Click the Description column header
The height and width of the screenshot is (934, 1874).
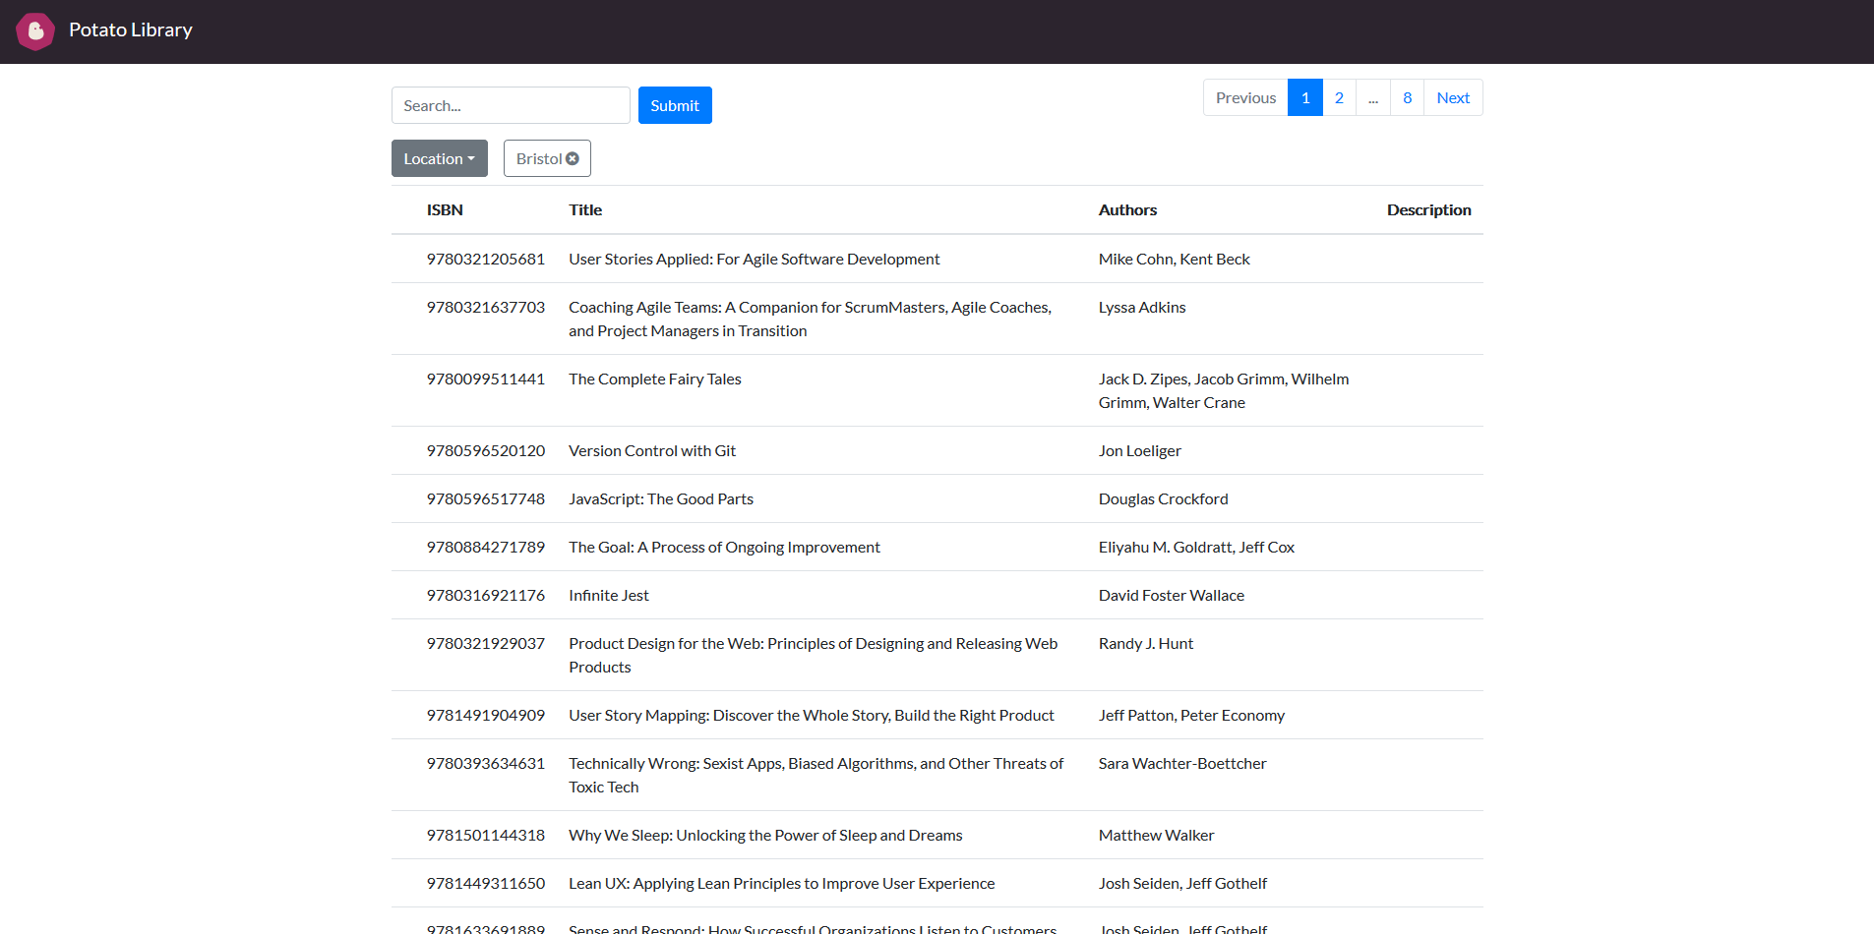click(x=1428, y=209)
